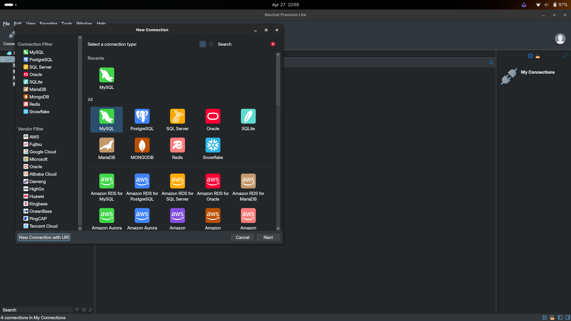This screenshot has height=321, width=571.
Task: Open Information pane icon in main window
Action: [x=530, y=56]
